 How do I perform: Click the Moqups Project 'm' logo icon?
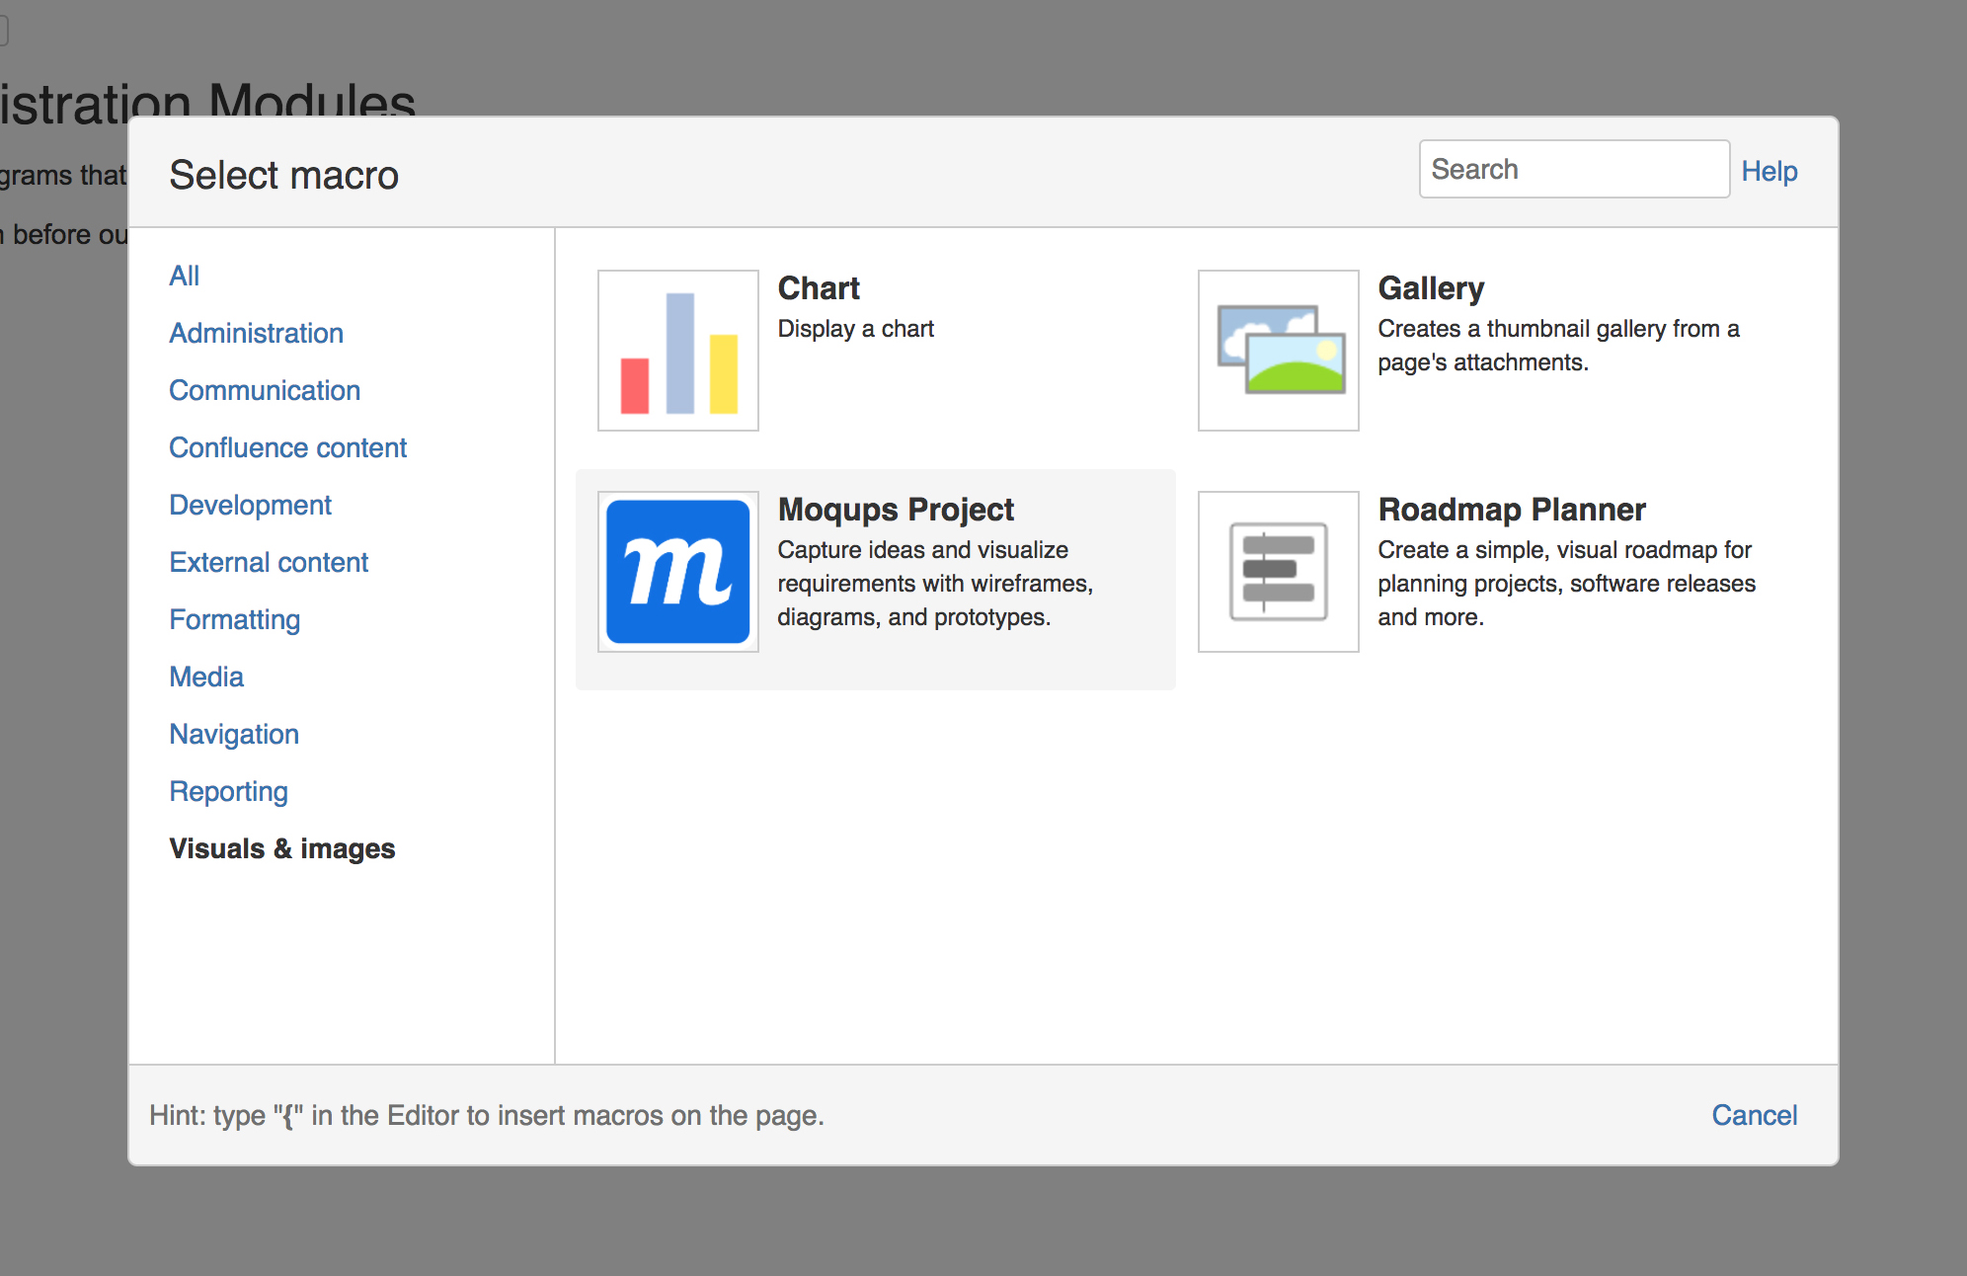tap(677, 571)
